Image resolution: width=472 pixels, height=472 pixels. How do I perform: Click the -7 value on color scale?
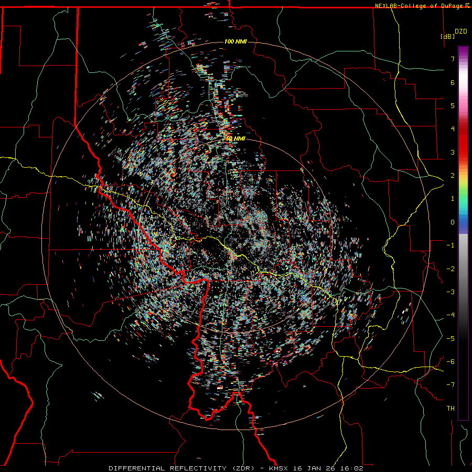click(450, 385)
